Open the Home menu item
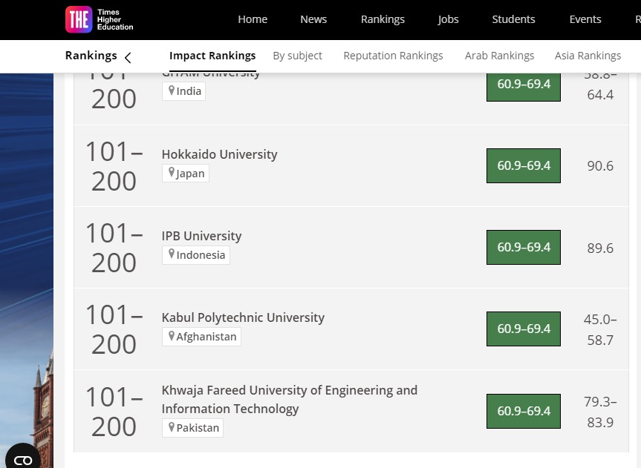Image resolution: width=641 pixels, height=468 pixels. pos(253,19)
